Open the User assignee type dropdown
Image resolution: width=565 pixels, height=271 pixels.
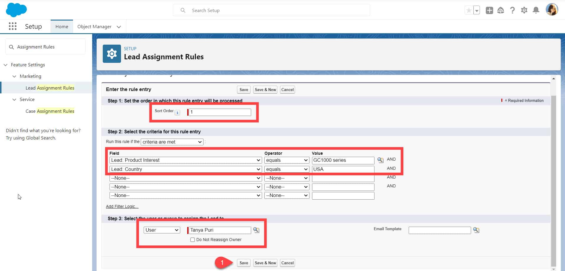click(161, 230)
